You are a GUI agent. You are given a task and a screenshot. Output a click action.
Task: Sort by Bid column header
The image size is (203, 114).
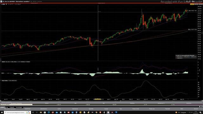75,103
